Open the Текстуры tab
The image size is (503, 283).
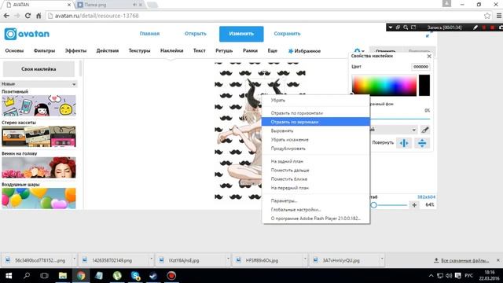(x=139, y=50)
